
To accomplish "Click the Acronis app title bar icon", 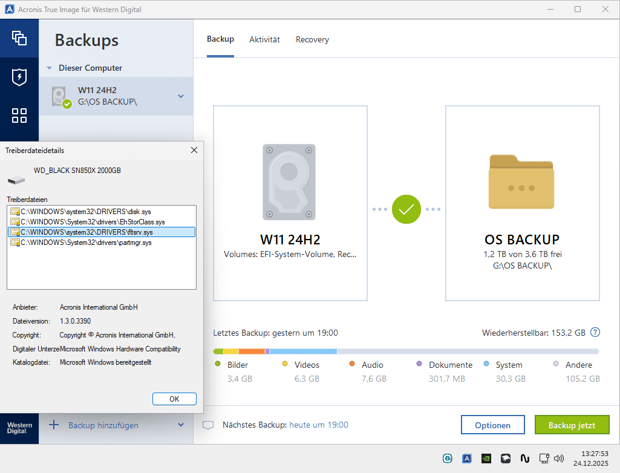I will coord(10,9).
